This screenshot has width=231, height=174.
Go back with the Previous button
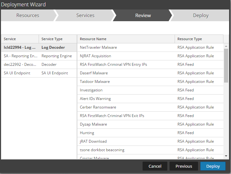184,166
